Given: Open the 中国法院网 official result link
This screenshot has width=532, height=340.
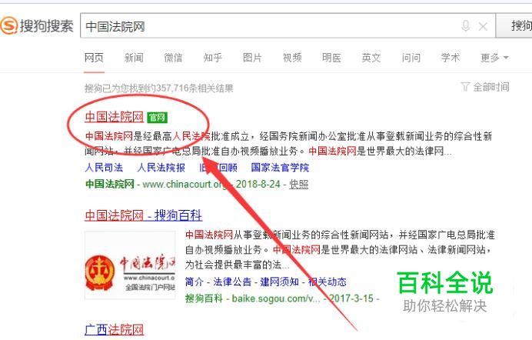Looking at the screenshot, I should (x=115, y=117).
